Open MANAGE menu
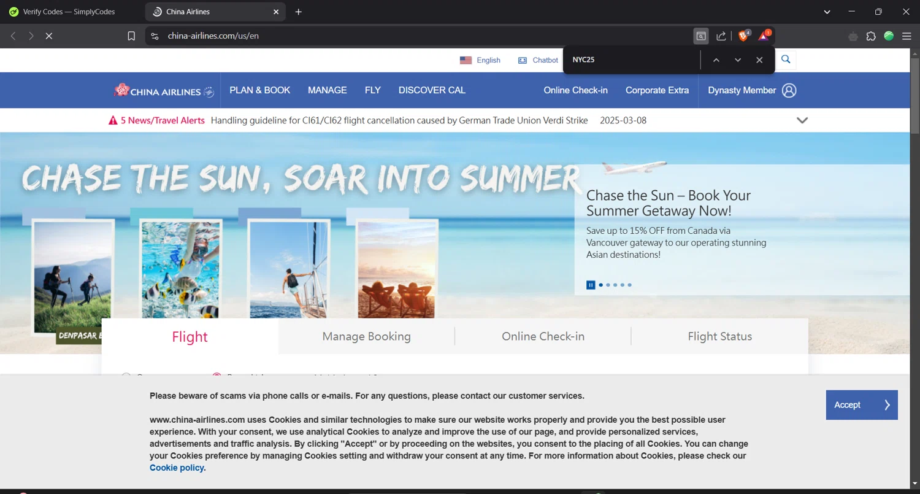The image size is (920, 494). pyautogui.click(x=328, y=90)
